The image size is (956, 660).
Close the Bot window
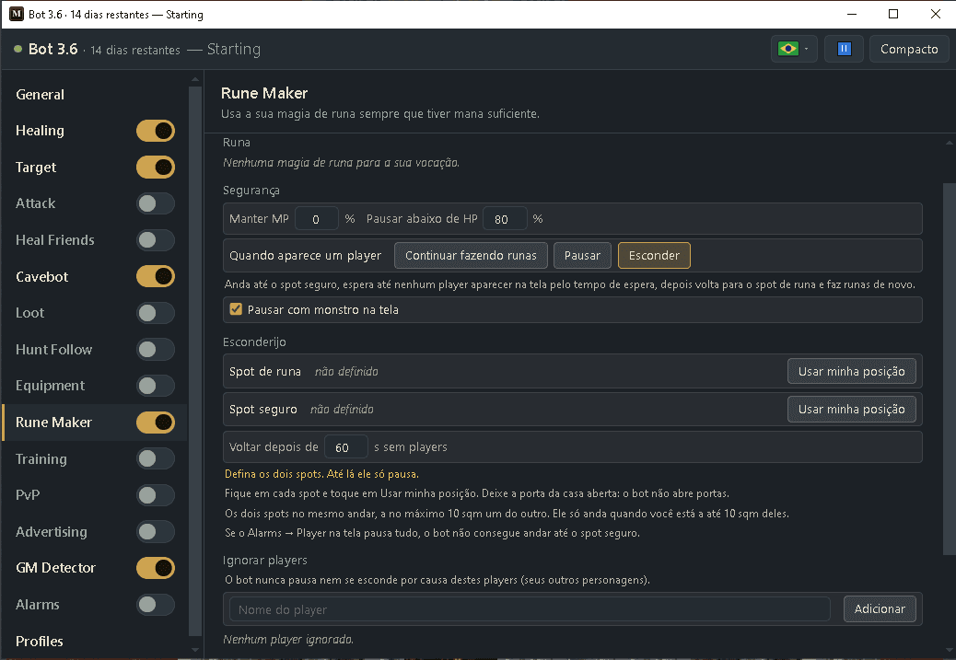pos(935,14)
